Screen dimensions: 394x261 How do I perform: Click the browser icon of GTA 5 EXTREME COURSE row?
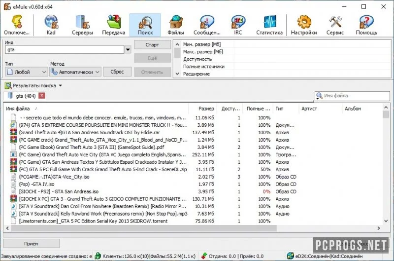pos(13,125)
